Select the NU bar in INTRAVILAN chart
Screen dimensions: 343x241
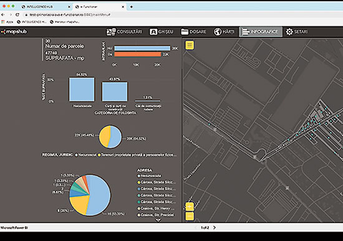pos(142,48)
